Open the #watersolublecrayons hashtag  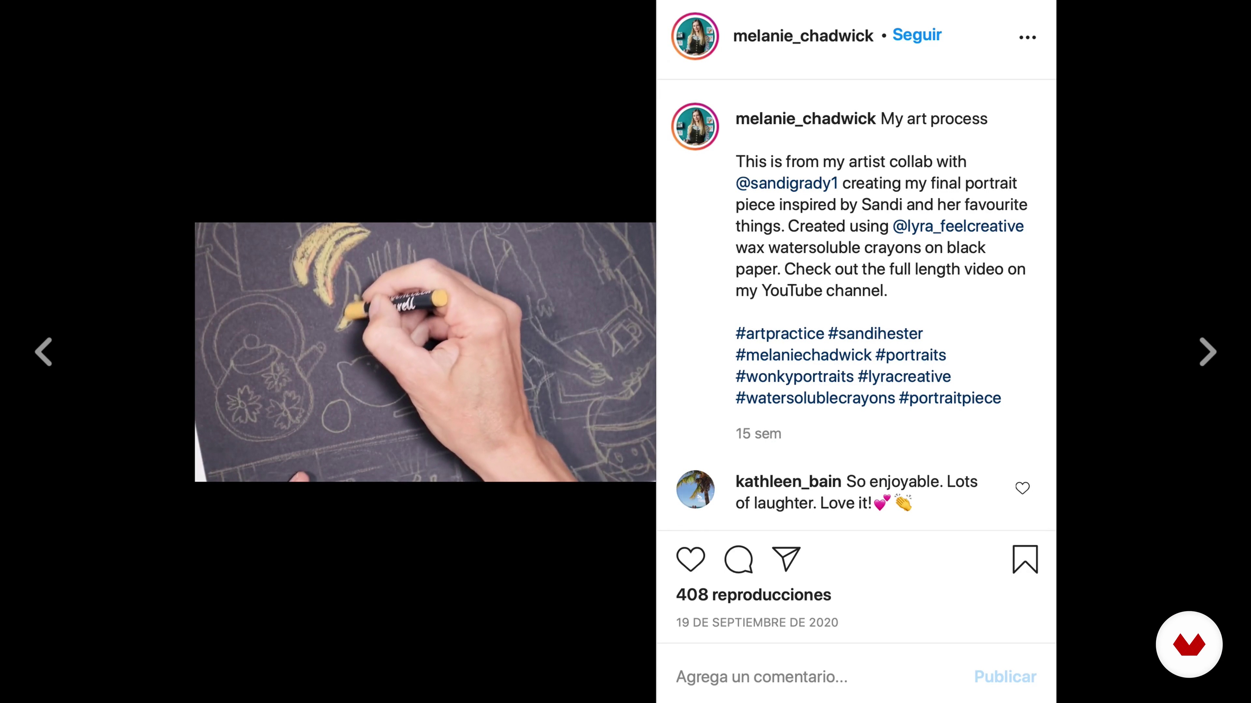(815, 398)
